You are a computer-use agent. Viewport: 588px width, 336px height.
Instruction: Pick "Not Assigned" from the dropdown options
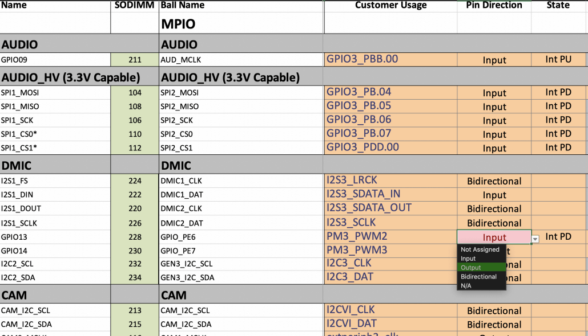coord(481,249)
